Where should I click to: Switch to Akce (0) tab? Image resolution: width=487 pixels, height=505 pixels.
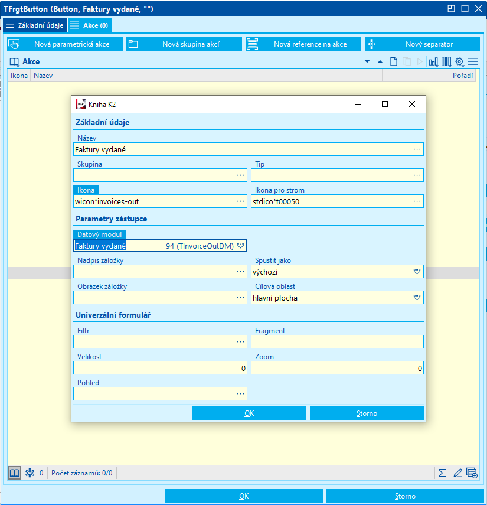pyautogui.click(x=90, y=25)
